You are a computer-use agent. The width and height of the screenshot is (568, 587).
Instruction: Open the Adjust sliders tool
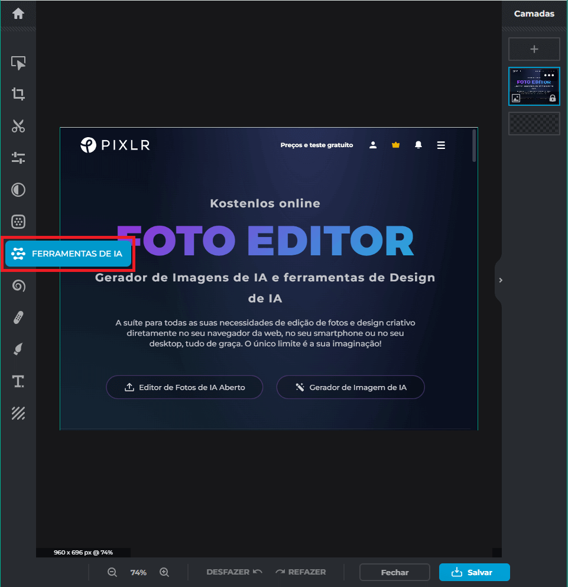(x=18, y=158)
